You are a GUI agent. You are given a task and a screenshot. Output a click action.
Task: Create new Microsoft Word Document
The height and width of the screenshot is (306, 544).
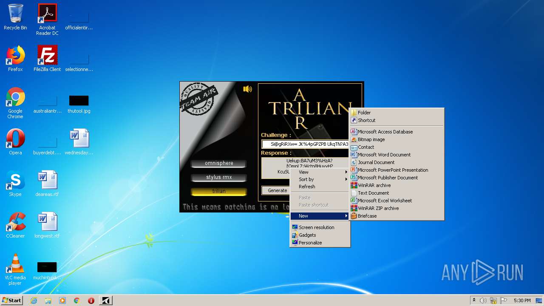(x=397, y=155)
